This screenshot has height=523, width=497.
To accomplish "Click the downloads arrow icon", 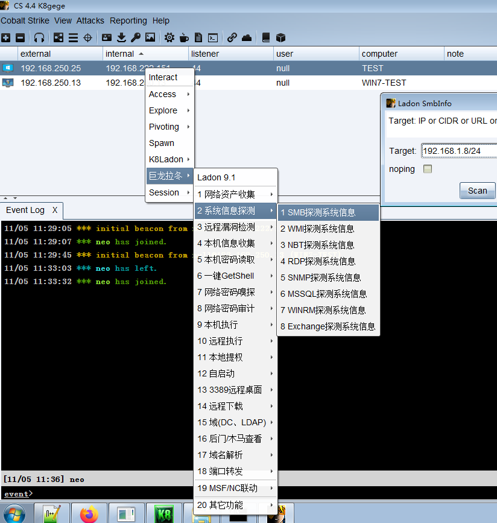I will tap(121, 37).
